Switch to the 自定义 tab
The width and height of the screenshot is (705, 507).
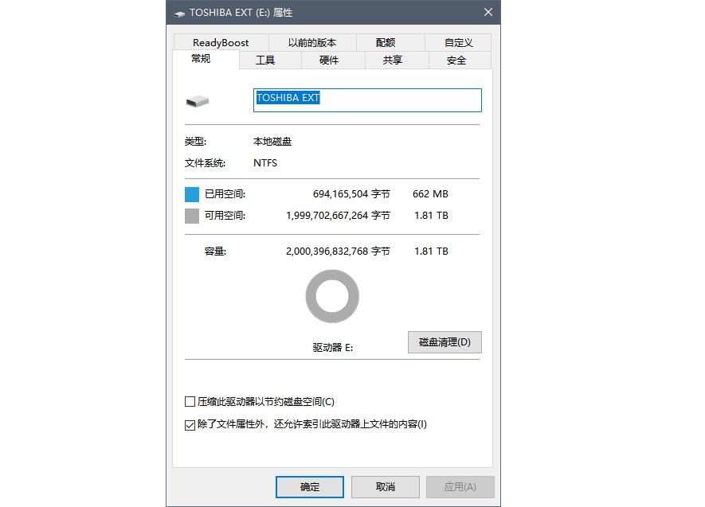point(458,42)
